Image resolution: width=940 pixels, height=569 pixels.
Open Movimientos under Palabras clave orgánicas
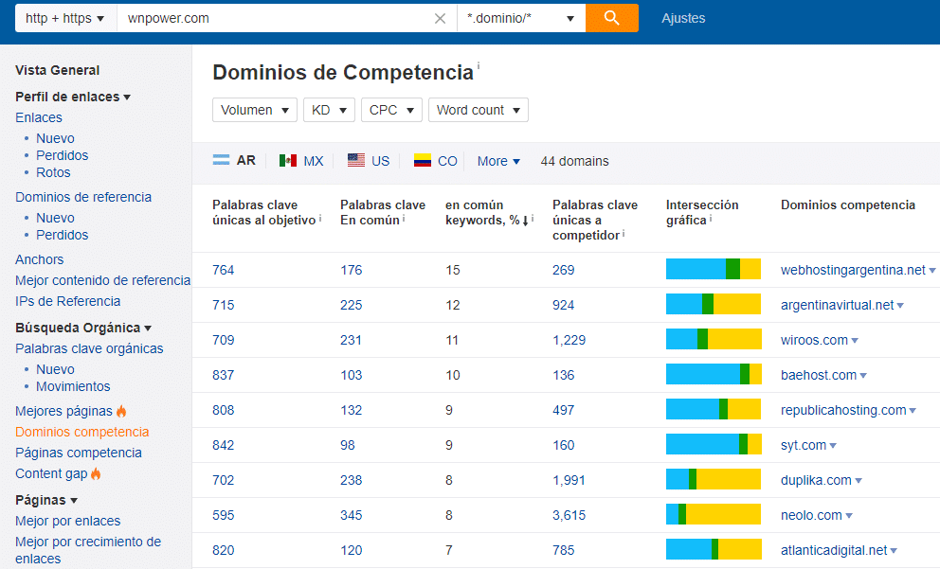point(73,386)
